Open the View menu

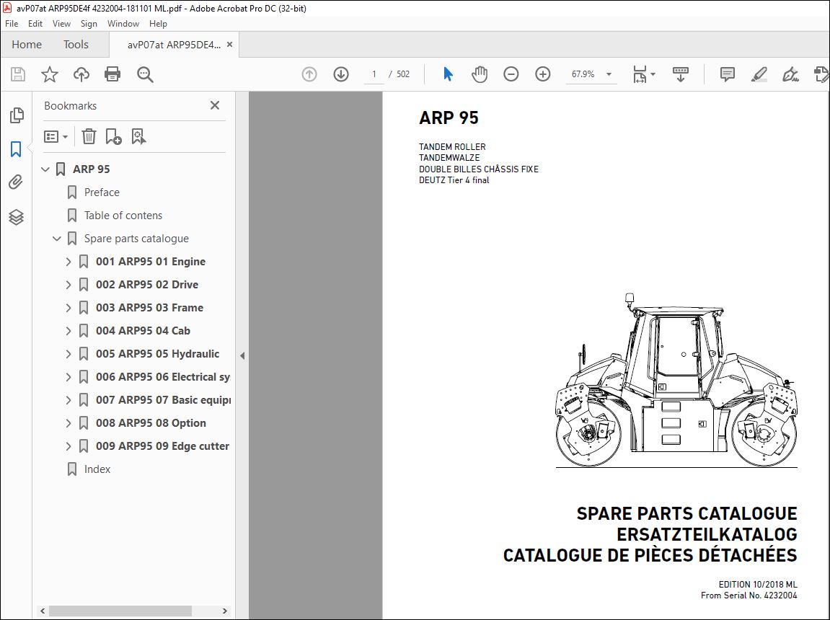(x=61, y=24)
